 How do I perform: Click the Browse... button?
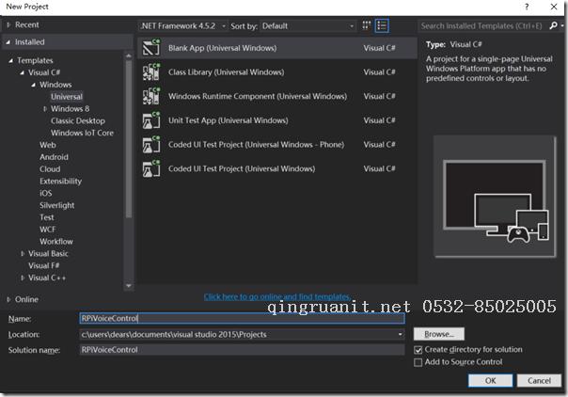(x=438, y=334)
